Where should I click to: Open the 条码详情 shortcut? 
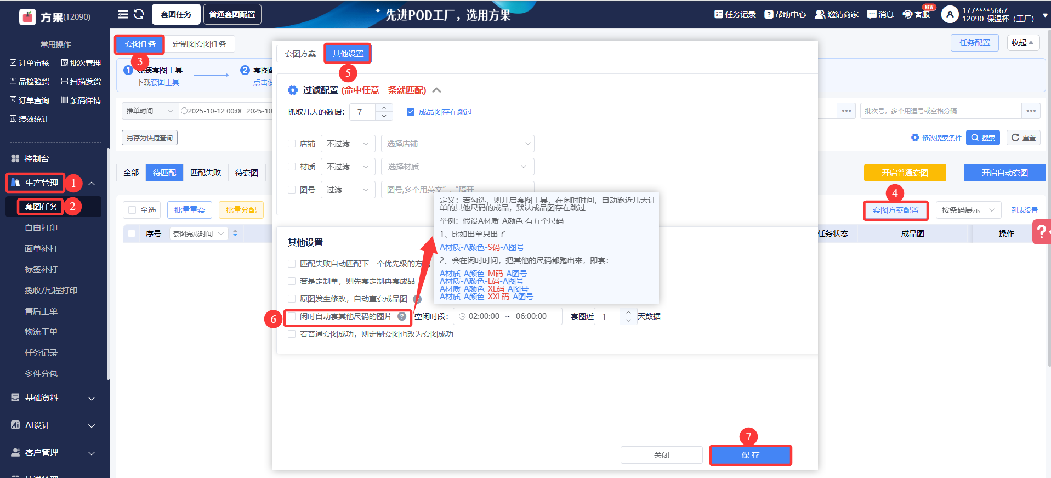pos(81,100)
